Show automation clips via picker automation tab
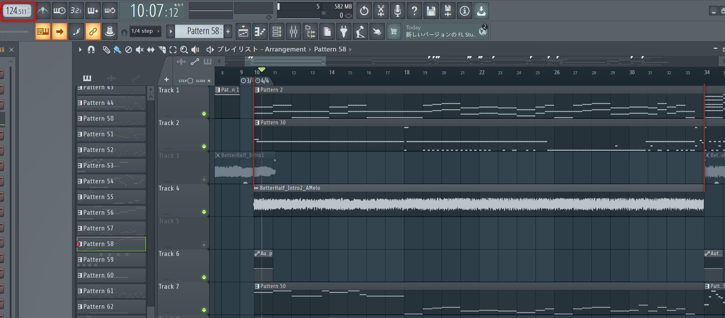This screenshot has height=318, width=725. tap(136, 78)
